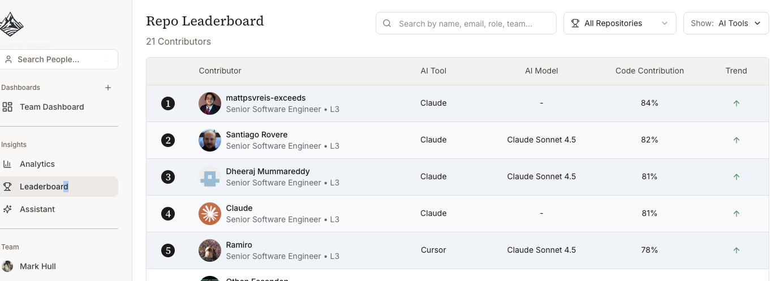Click trend up arrow for mattpsvreis-exceeds
The height and width of the screenshot is (281, 771).
736,103
